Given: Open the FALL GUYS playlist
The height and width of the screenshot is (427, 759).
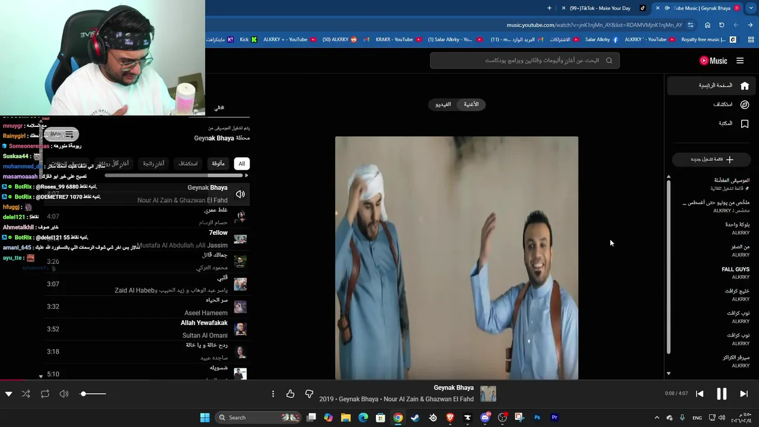Looking at the screenshot, I should tap(712, 273).
